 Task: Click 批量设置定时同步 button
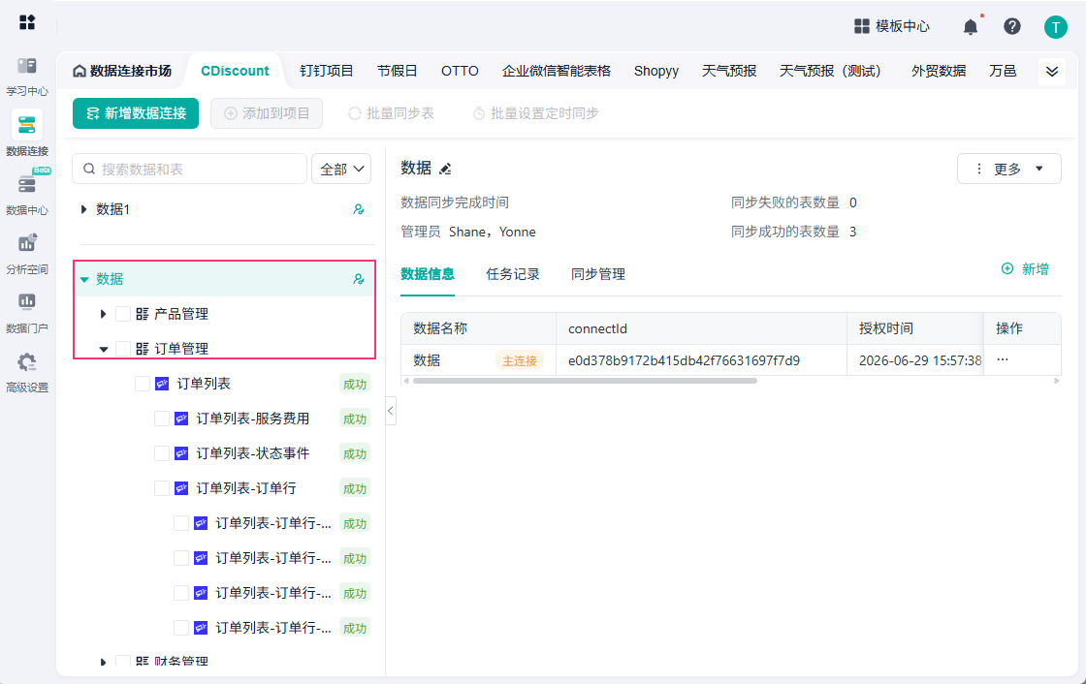click(535, 113)
